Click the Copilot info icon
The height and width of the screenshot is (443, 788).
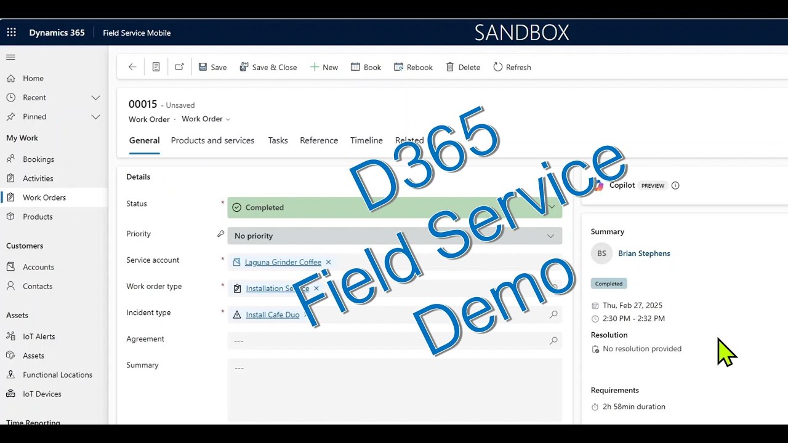(675, 185)
